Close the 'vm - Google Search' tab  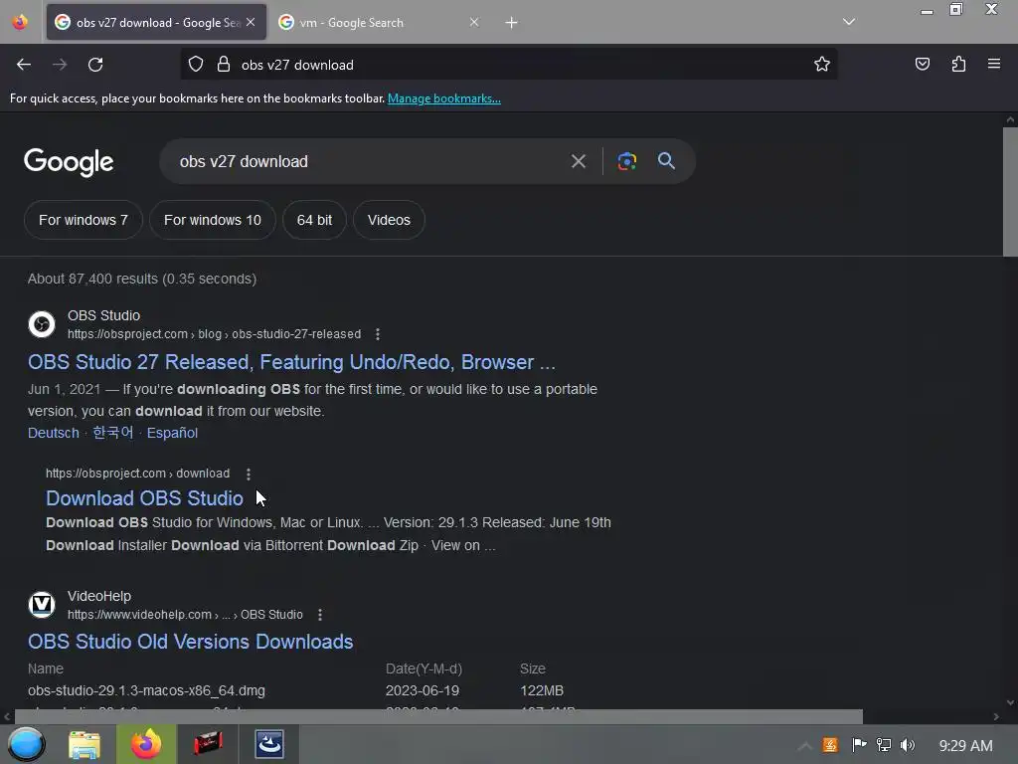(474, 22)
